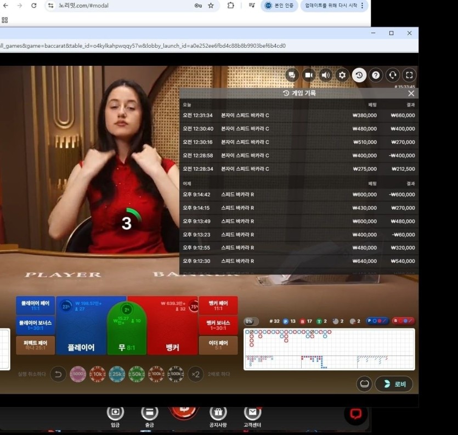This screenshot has width=458, height=435.
Task: Expand the 오전 12:31:34 본자이 스피드 바카라 C record
Action: click(x=299, y=116)
